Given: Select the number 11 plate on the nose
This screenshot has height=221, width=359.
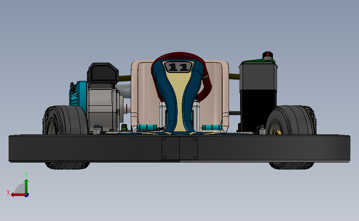Looking at the screenshot, I should coord(179,67).
